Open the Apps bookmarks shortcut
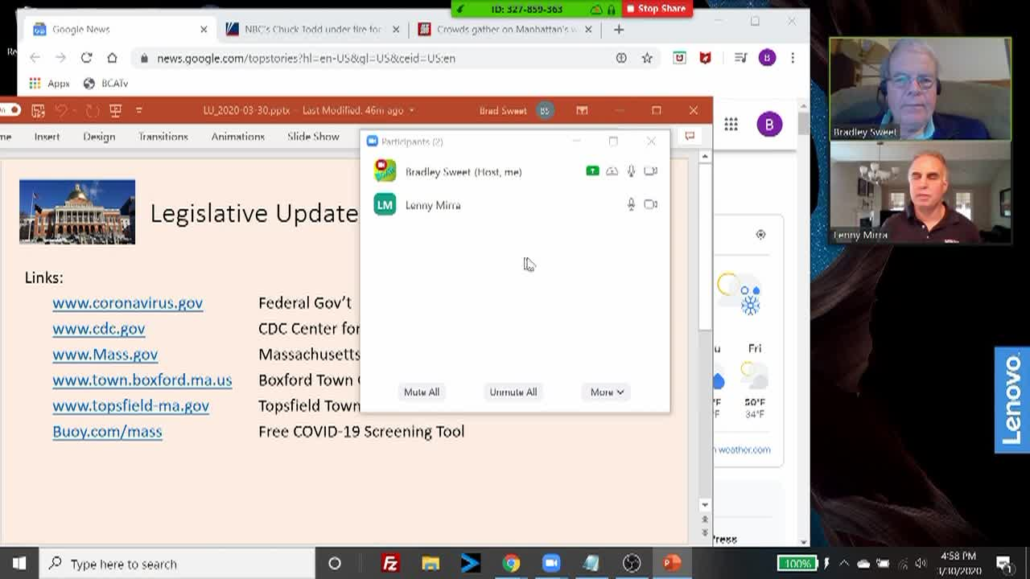Screen dimensions: 1030x579 (50, 84)
